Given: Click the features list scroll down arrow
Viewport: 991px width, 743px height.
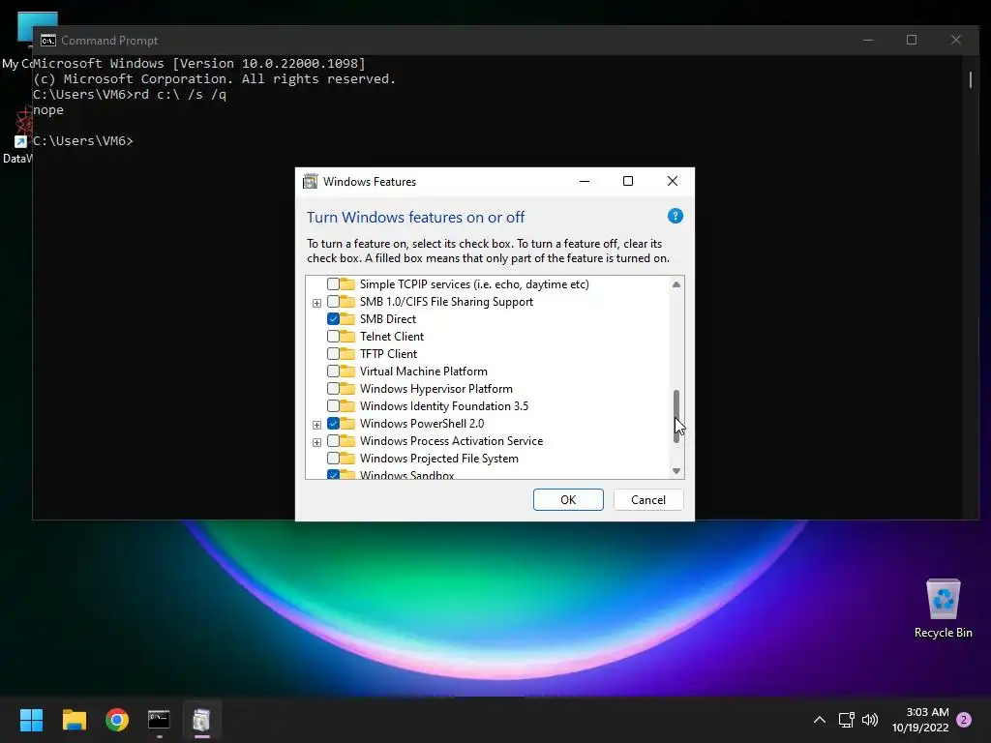Looking at the screenshot, I should click(676, 471).
